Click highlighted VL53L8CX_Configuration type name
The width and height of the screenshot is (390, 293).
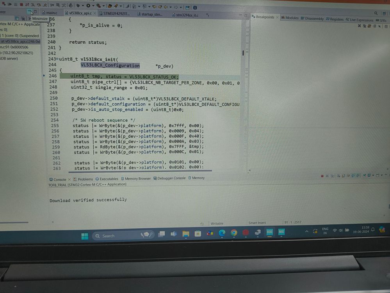(x=110, y=65)
